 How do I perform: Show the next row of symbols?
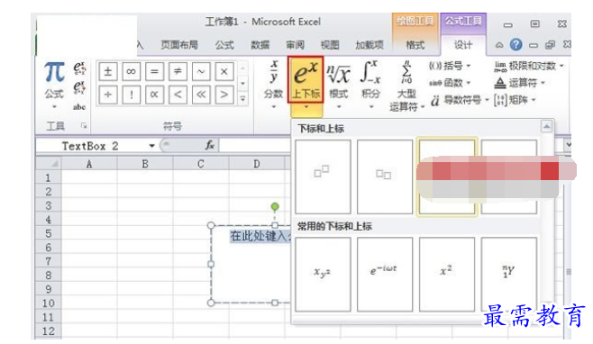click(242, 83)
